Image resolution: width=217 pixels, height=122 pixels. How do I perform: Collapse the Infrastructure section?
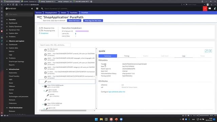coord(7,69)
